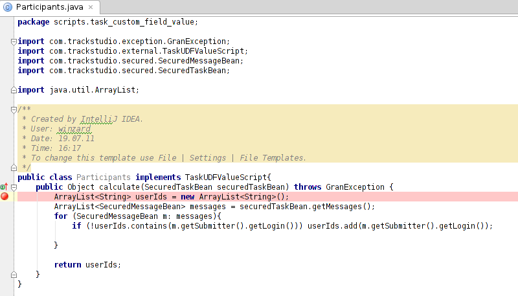Toggle the red breakpoint in the gutter
The height and width of the screenshot is (296, 518).
pos(5,196)
